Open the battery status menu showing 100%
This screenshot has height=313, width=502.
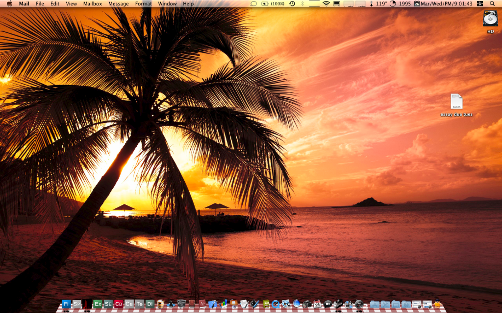274,3
